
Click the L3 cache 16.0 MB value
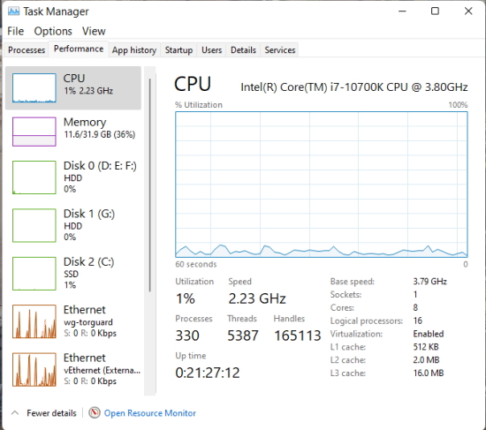[429, 373]
